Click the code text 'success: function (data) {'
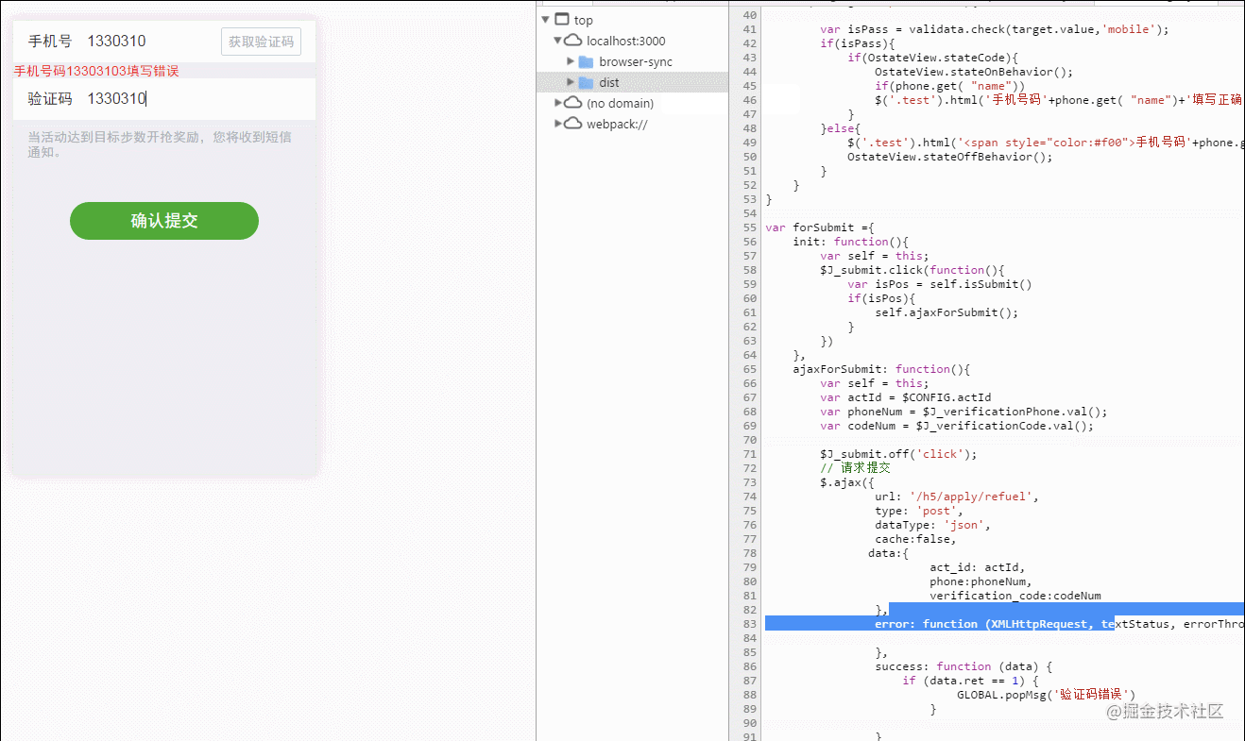Screen dimensions: 1245x741 click(964, 666)
